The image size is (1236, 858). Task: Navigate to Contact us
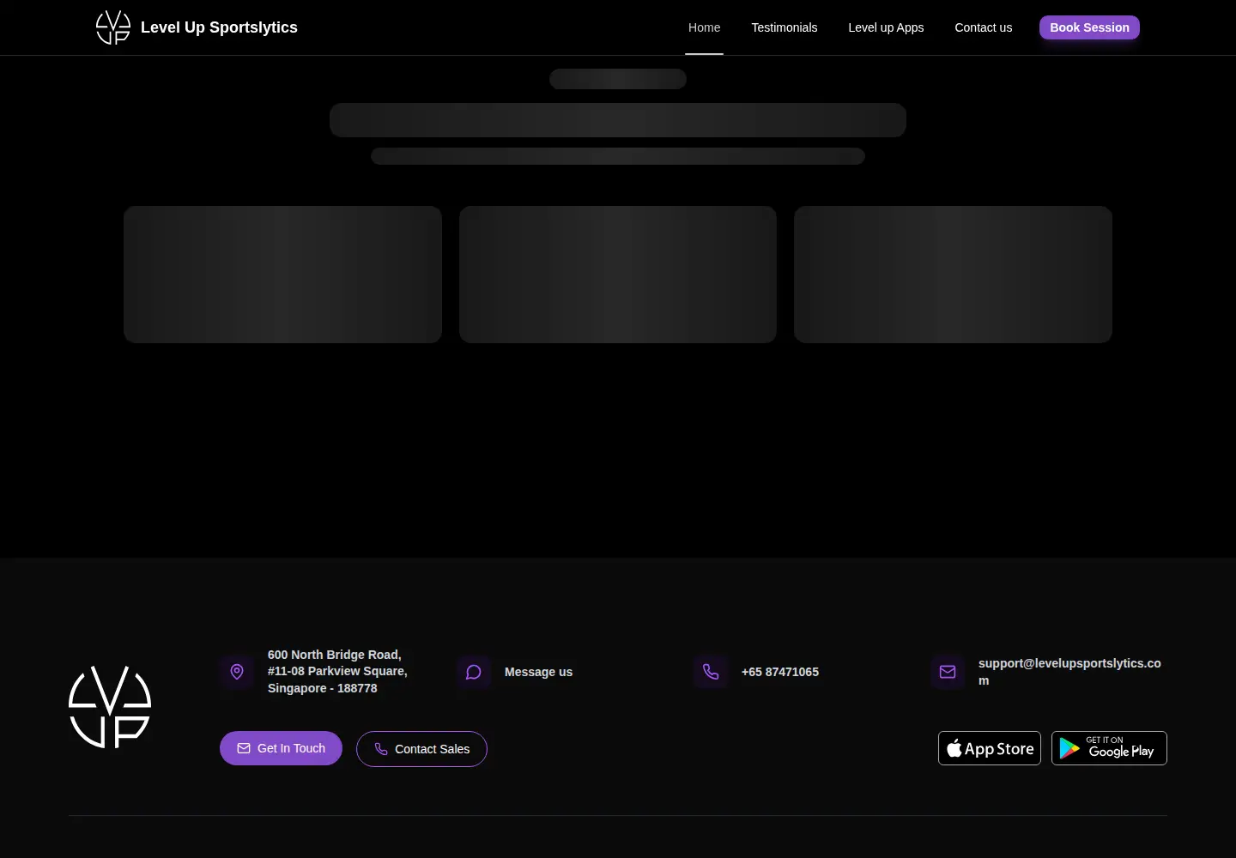tap(984, 27)
